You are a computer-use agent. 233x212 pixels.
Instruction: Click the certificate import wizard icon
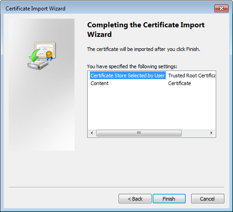point(42,56)
